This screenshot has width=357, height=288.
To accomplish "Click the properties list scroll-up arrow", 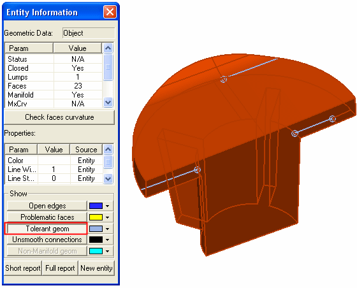I will (108, 150).
